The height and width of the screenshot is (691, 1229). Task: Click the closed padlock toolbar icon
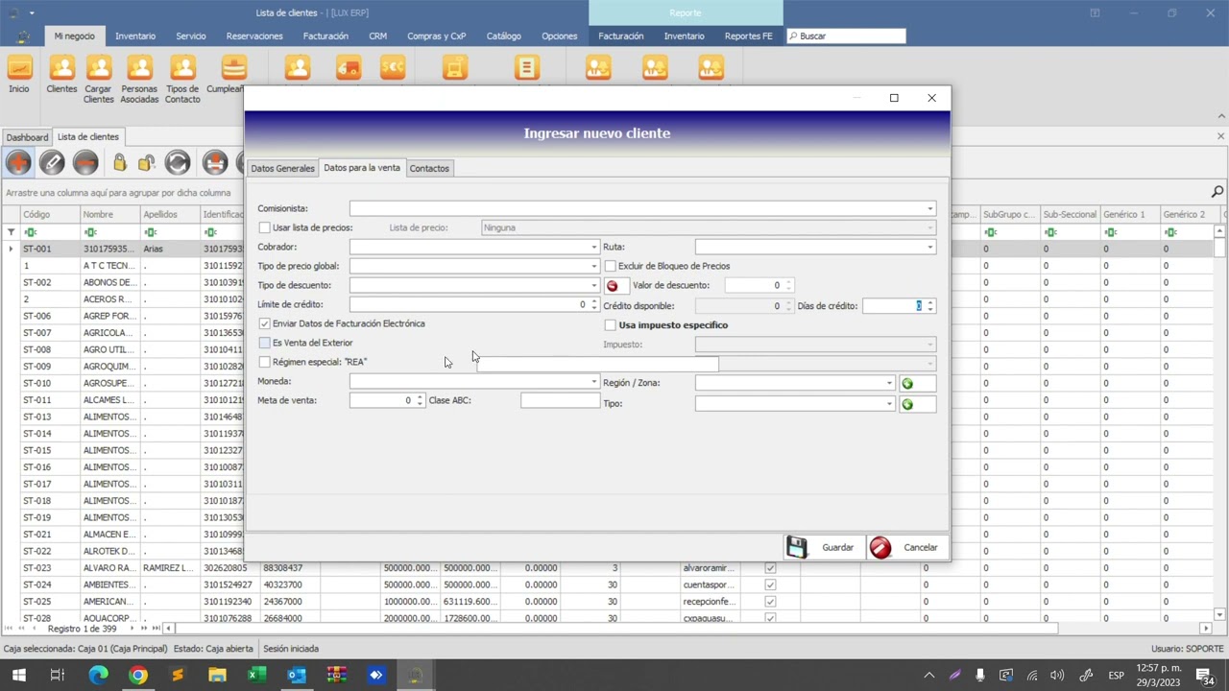119,163
